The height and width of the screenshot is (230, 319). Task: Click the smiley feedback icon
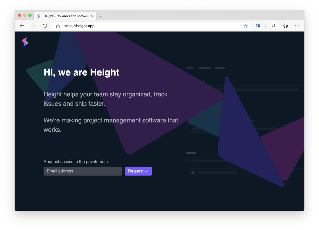[x=286, y=26]
